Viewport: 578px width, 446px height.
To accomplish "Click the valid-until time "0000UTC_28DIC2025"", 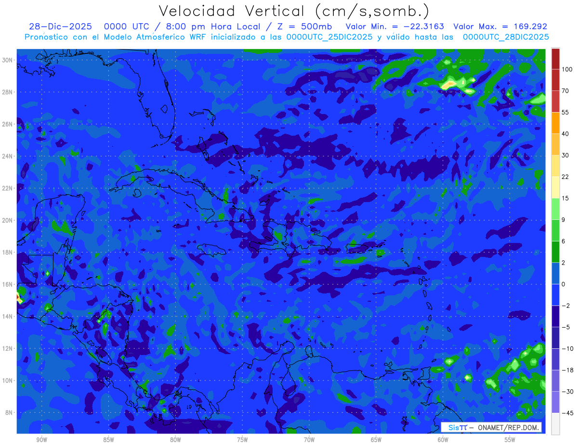I will [x=506, y=37].
